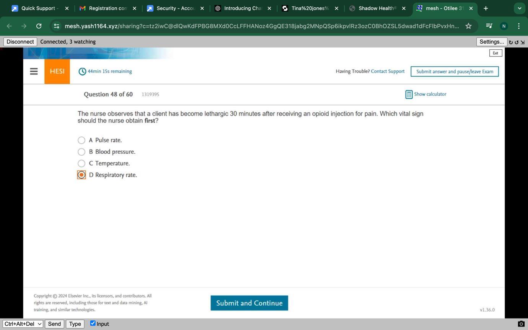
Task: Open the Chrome three-dot menu
Action: pos(518,26)
